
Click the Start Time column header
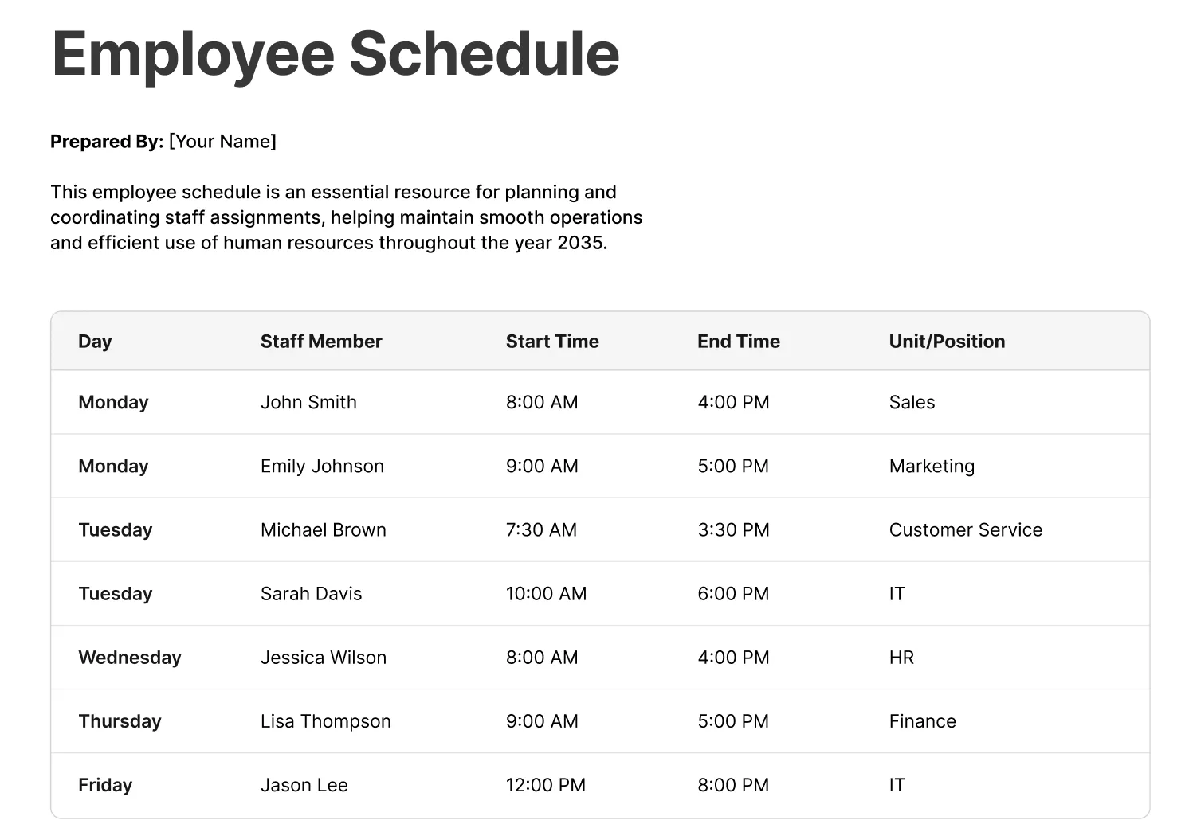552,342
